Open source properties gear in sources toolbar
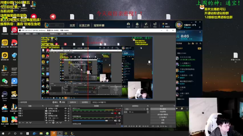Screen dimensions: 243x136 (53, 123)
